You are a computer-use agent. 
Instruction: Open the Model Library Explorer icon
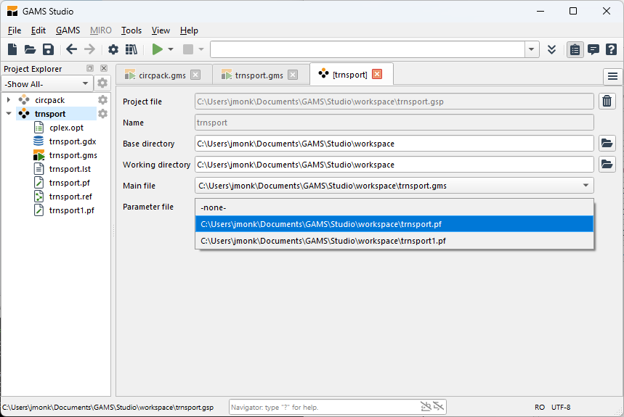[x=131, y=49]
